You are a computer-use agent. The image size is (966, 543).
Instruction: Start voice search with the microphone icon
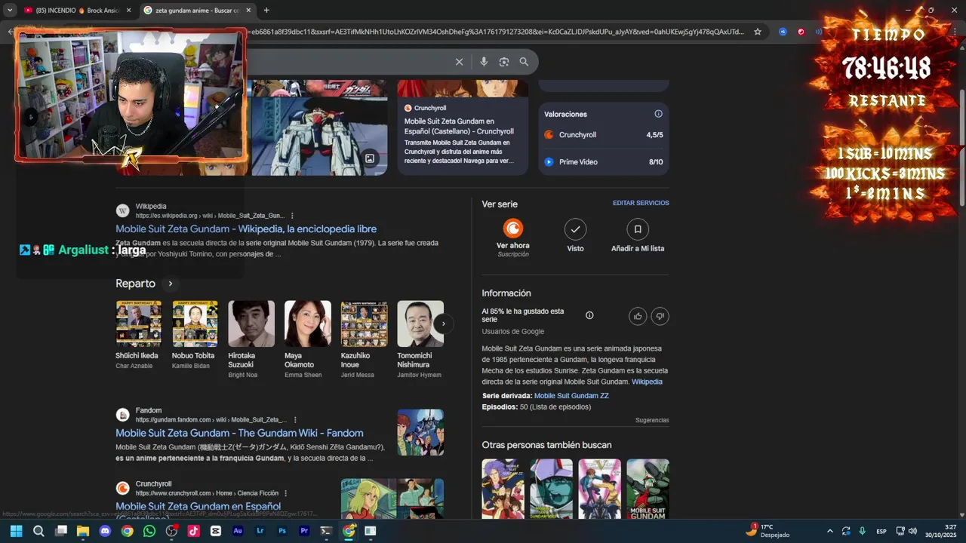[484, 62]
